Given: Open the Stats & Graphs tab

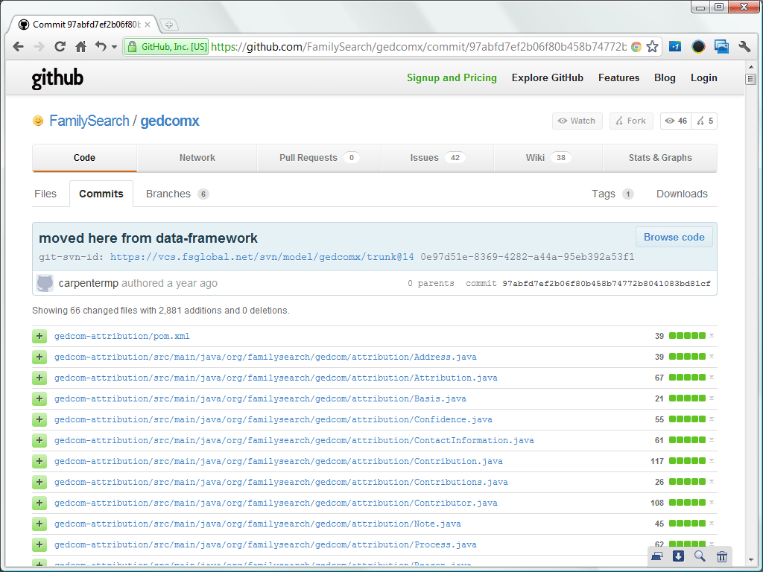Looking at the screenshot, I should click(x=660, y=158).
